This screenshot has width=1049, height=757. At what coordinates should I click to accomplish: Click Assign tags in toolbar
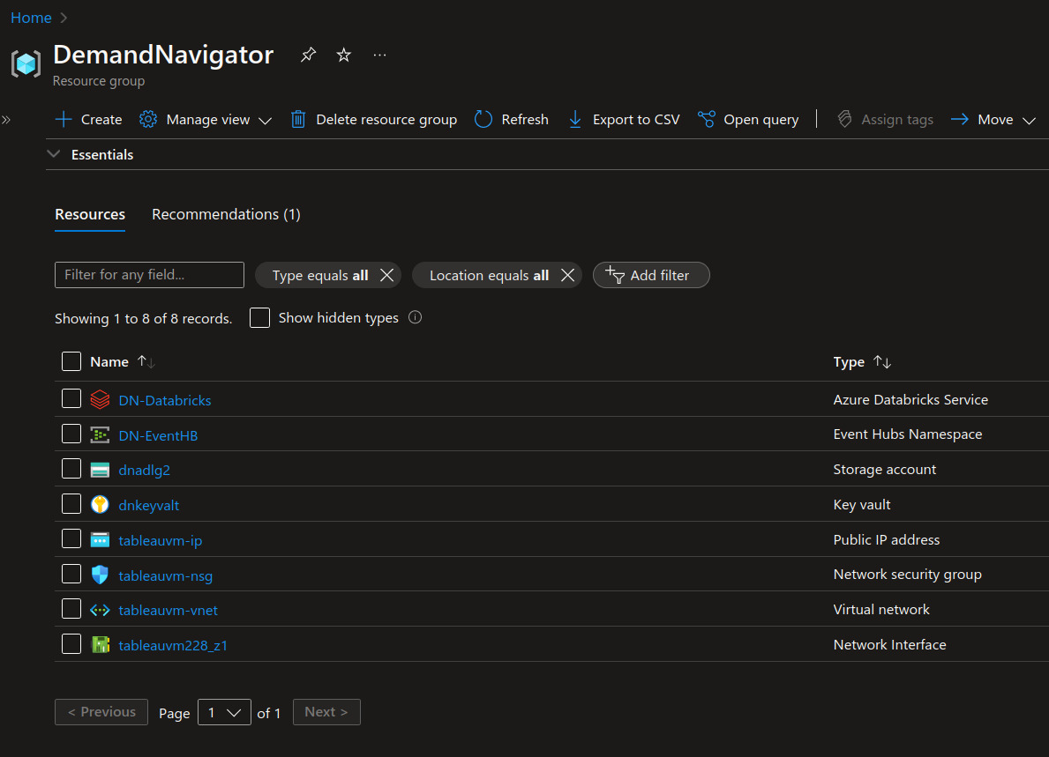tap(884, 120)
